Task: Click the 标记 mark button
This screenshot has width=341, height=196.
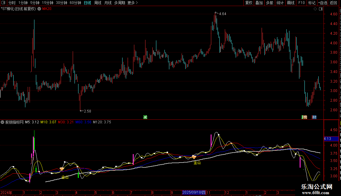Action: [312, 3]
